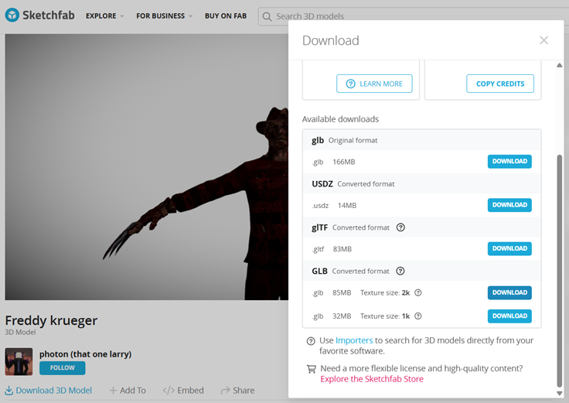Click the 2k texture size help icon
This screenshot has height=403, width=569.
pos(418,292)
